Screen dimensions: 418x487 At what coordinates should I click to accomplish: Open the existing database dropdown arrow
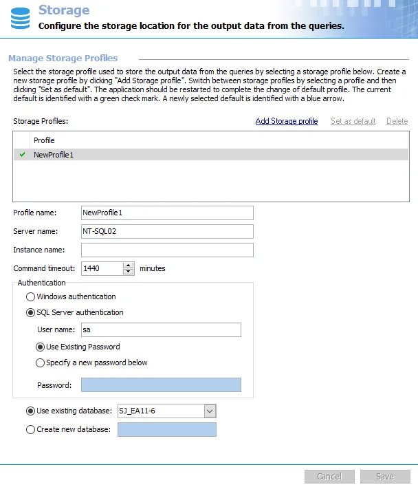[210, 411]
